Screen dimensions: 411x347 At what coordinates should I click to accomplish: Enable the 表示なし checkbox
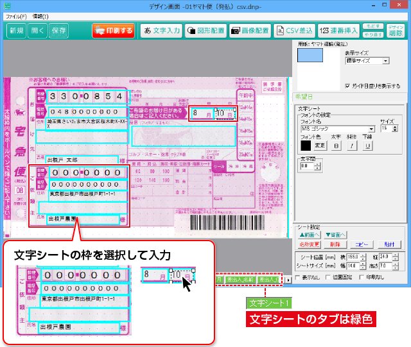click(x=298, y=277)
